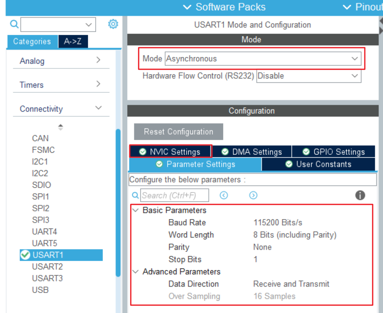Click the Baud Rate parameter label
The image size is (383, 313).
(x=187, y=223)
